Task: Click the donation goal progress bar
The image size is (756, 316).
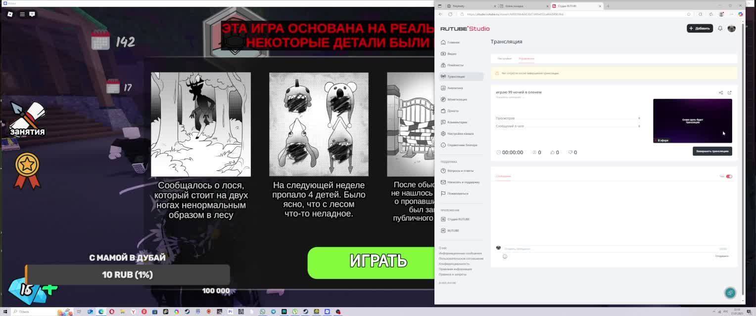Action: click(127, 275)
